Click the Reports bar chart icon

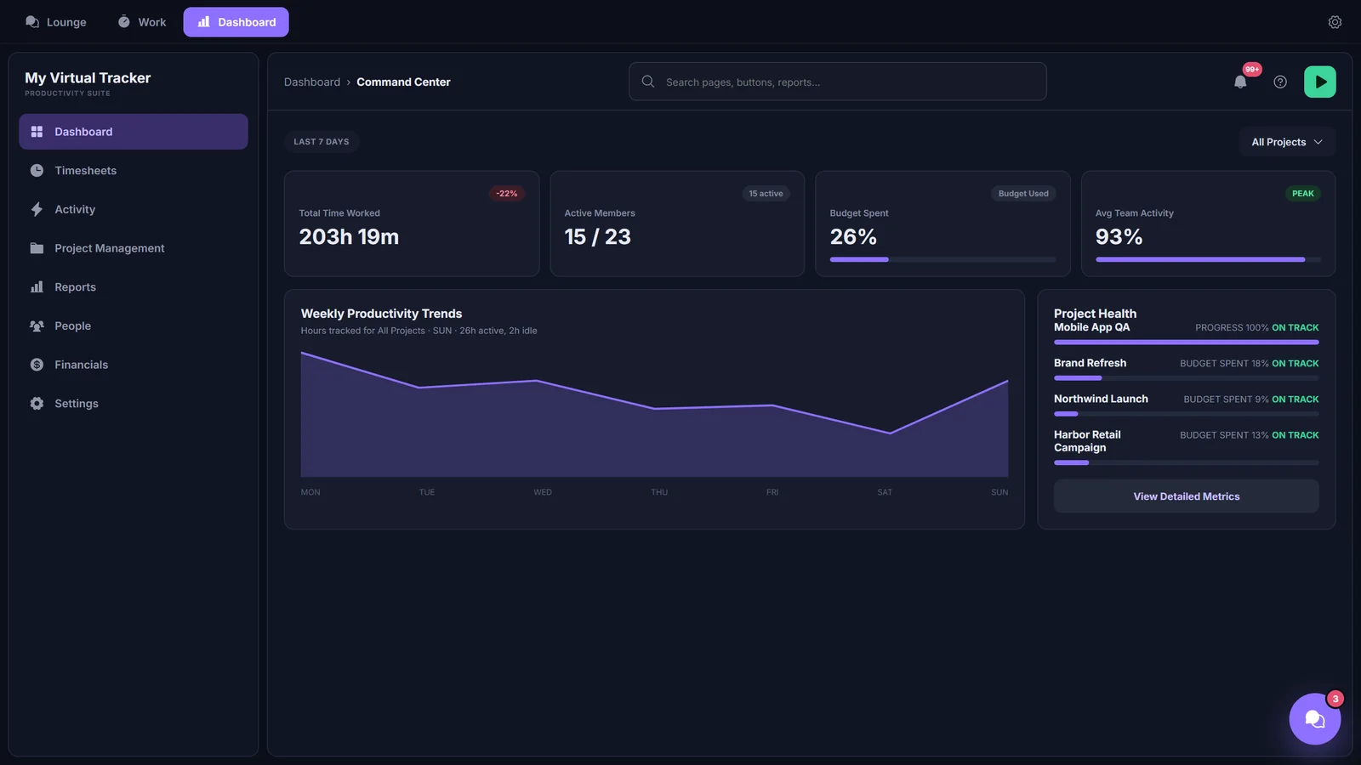click(37, 287)
